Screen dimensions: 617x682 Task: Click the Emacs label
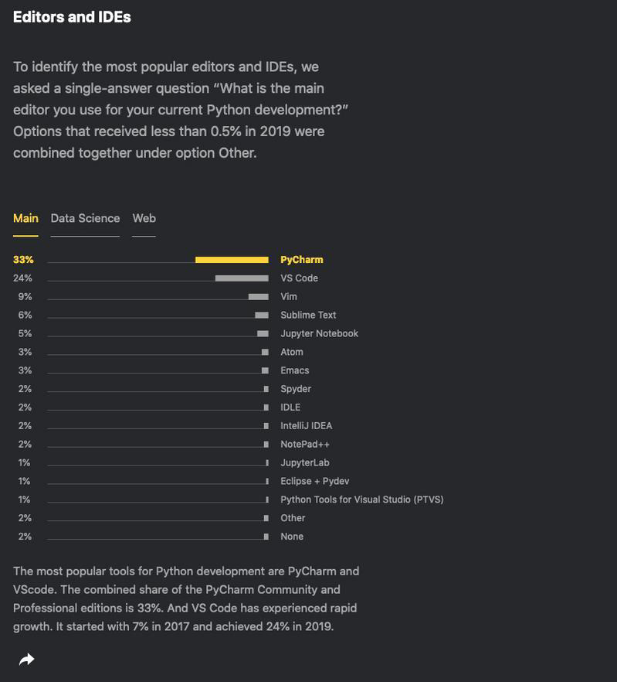294,371
